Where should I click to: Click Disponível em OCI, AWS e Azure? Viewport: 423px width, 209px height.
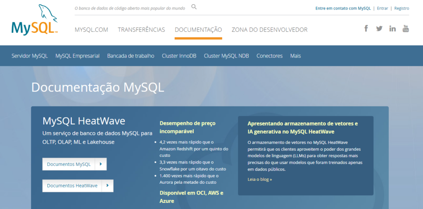tap(191, 197)
